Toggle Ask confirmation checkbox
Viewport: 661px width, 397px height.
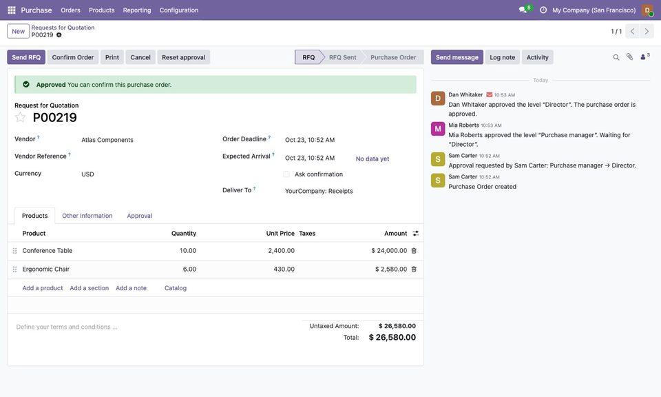pyautogui.click(x=286, y=174)
